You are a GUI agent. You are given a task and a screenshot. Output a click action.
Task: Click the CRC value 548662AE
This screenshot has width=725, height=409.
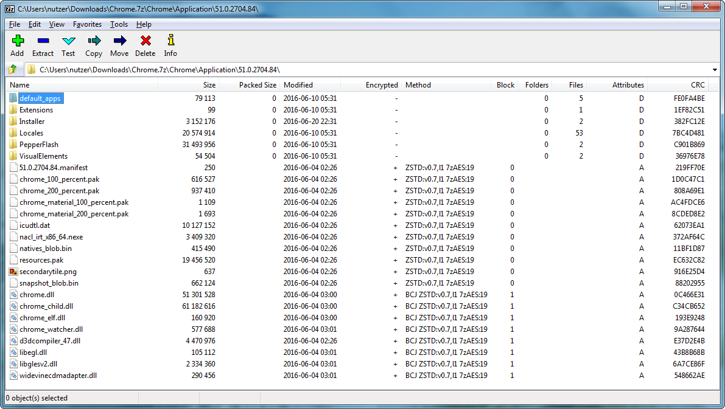tap(690, 376)
